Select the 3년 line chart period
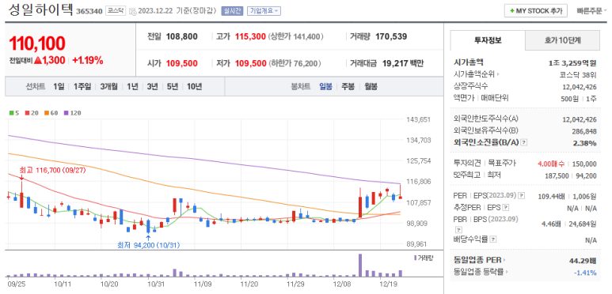The width and height of the screenshot is (612, 294). pyautogui.click(x=152, y=86)
